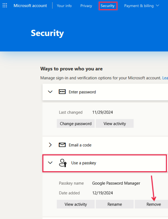Open the Learn more link after manage text
The height and width of the screenshot is (219, 168).
tap(165, 78)
